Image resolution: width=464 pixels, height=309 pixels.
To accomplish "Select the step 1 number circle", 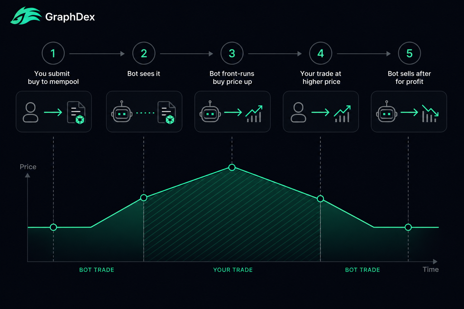I will click(53, 53).
